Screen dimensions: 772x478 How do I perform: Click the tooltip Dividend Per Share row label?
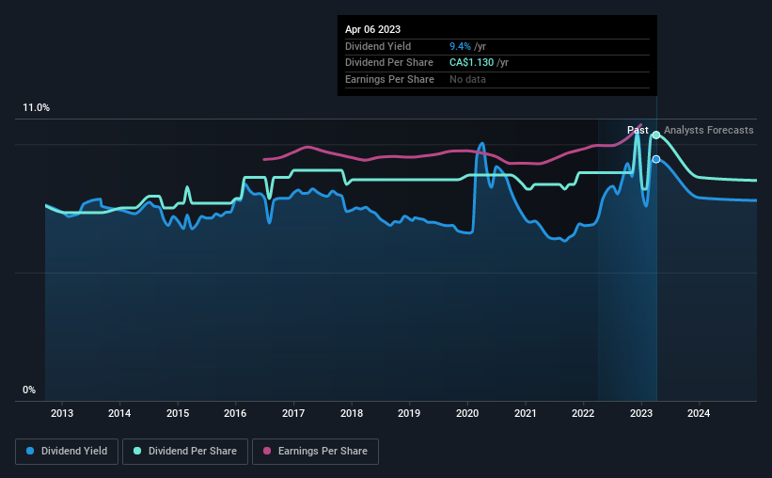389,63
